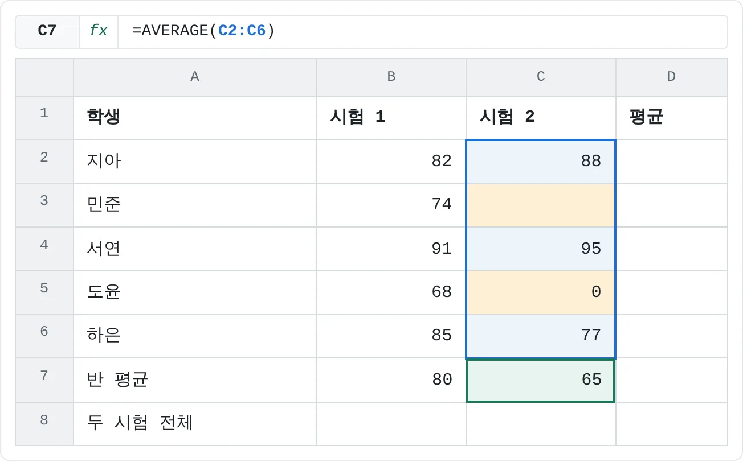Click the cell with value 85

(x=391, y=336)
